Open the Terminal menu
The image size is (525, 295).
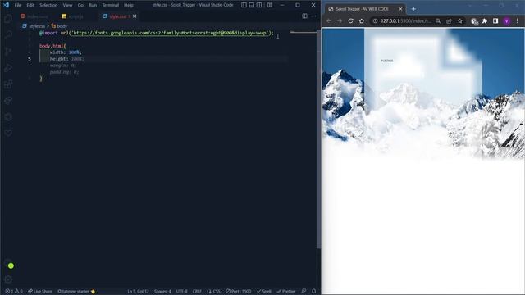pos(110,5)
